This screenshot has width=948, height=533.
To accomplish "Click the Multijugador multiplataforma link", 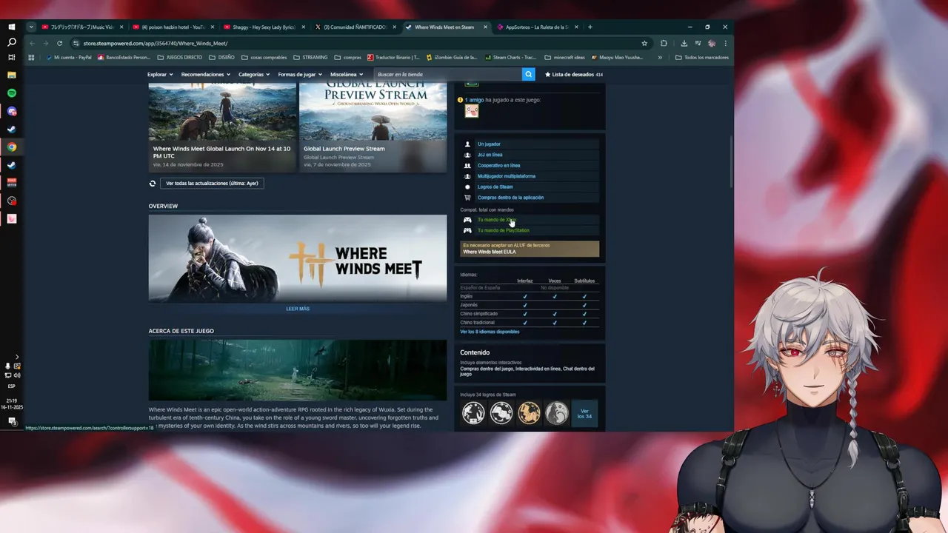I will click(x=506, y=176).
